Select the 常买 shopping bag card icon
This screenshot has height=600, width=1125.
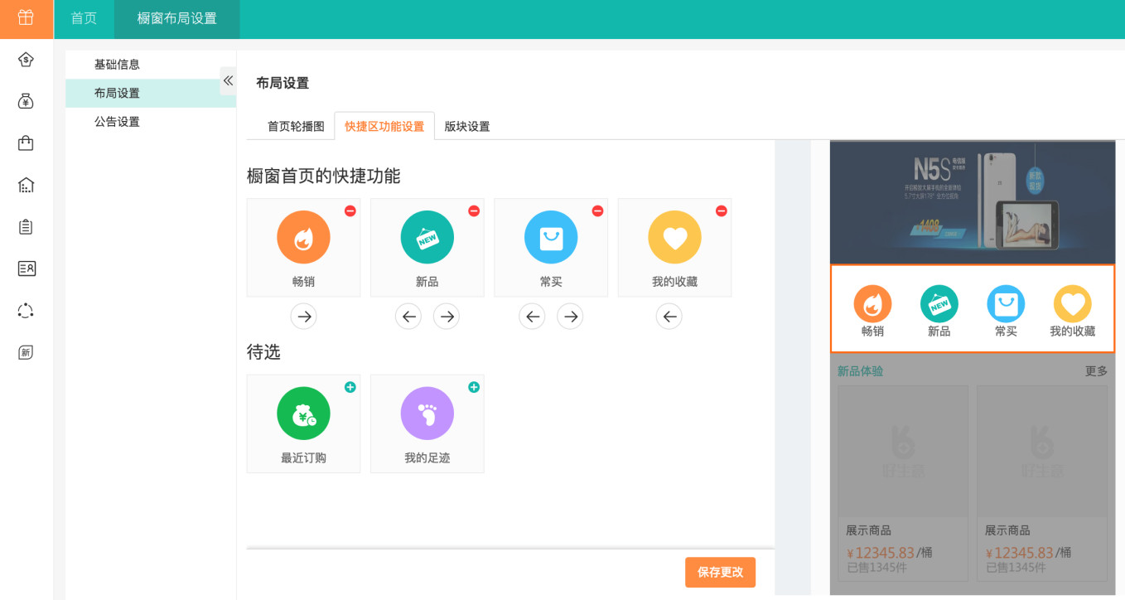coord(551,237)
